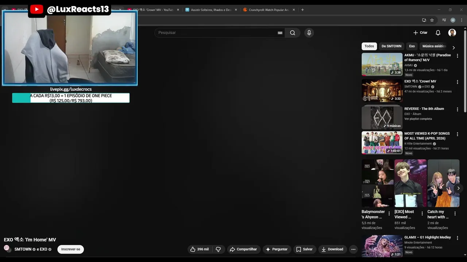The height and width of the screenshot is (262, 467).
Task: Click the Mnote Entertainment channel name
Action: coord(418,242)
